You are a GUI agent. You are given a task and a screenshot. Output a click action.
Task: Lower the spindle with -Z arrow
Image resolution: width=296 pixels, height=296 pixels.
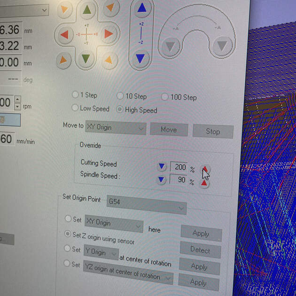pyautogui.click(x=140, y=59)
